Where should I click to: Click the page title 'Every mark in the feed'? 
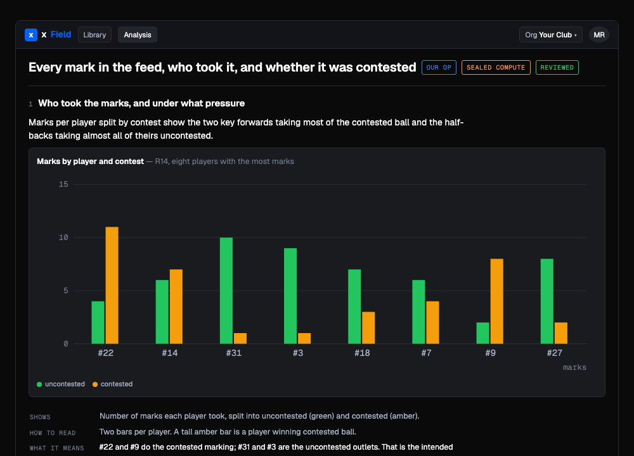pyautogui.click(x=223, y=68)
